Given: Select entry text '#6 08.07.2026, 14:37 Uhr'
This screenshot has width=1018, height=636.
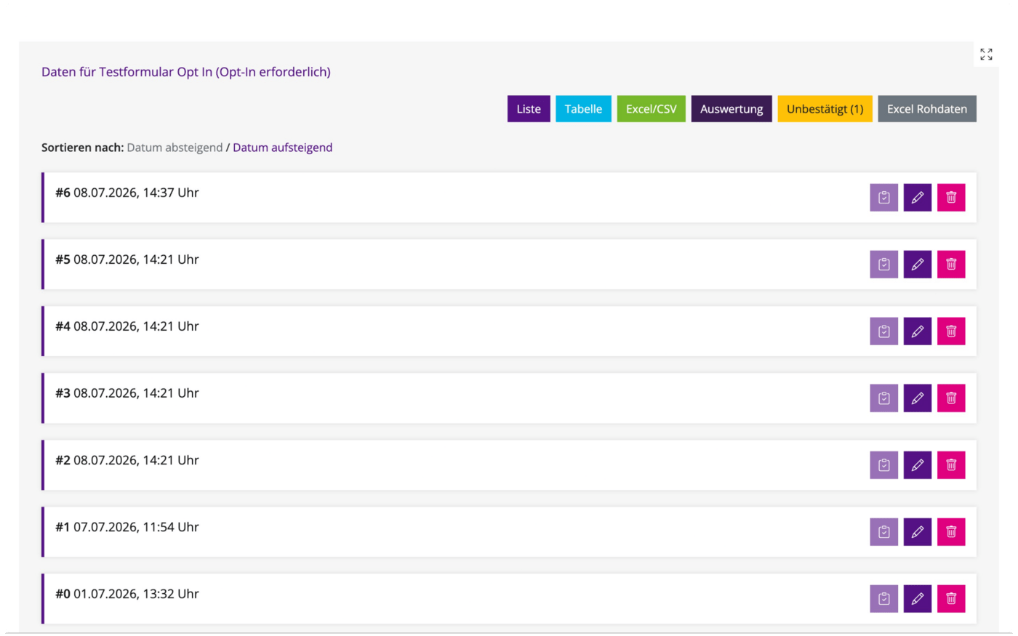Looking at the screenshot, I should 127,193.
